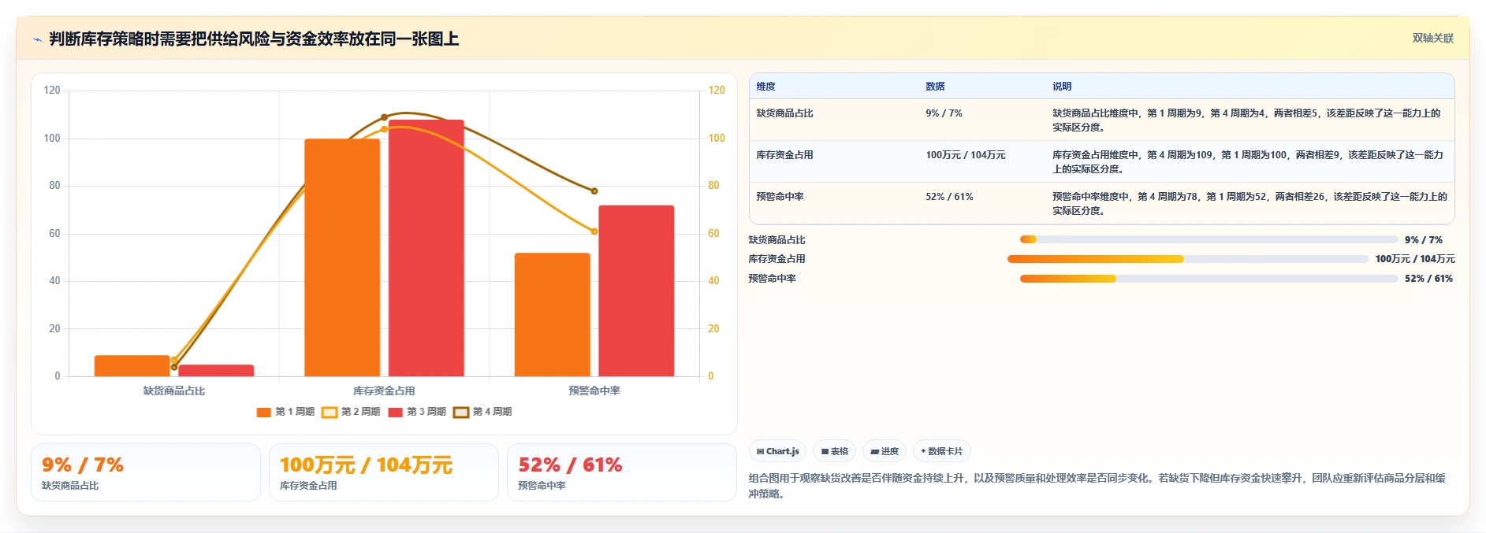The height and width of the screenshot is (533, 1486).
Task: Click the 缺货商品占比 progress bar
Action: pyautogui.click(x=1209, y=239)
